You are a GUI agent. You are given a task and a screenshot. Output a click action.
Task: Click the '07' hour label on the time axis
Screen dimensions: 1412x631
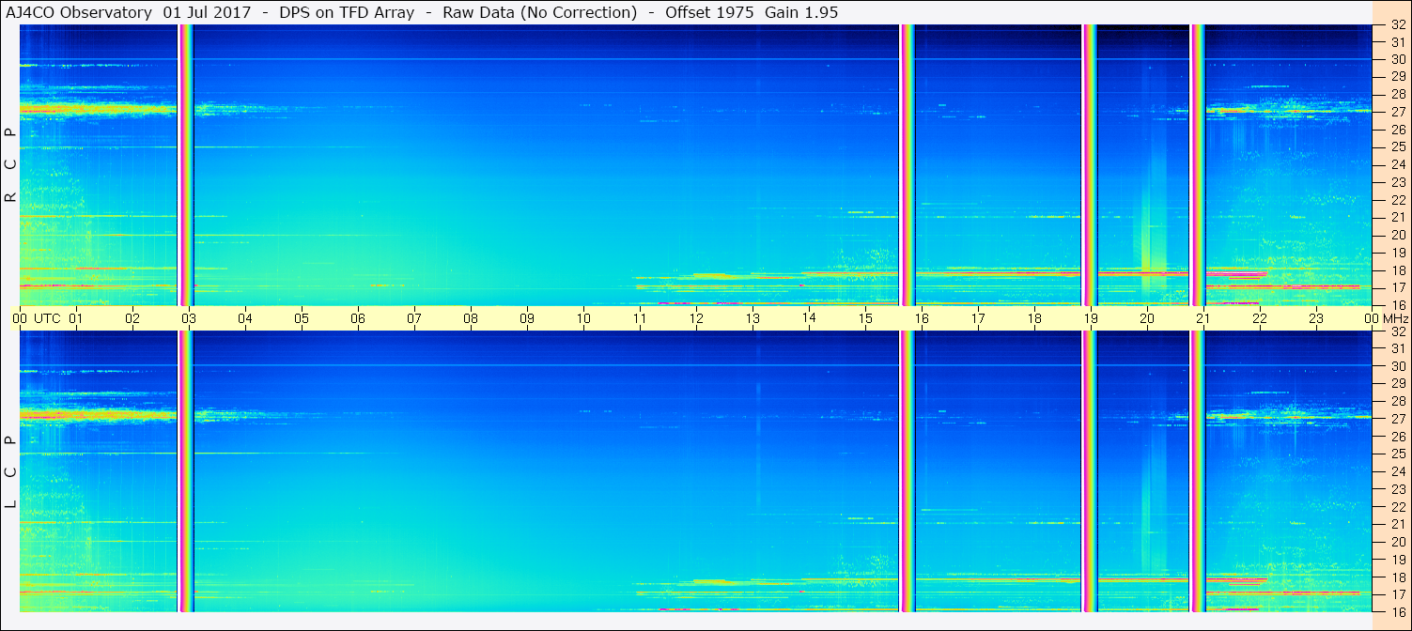click(x=414, y=318)
